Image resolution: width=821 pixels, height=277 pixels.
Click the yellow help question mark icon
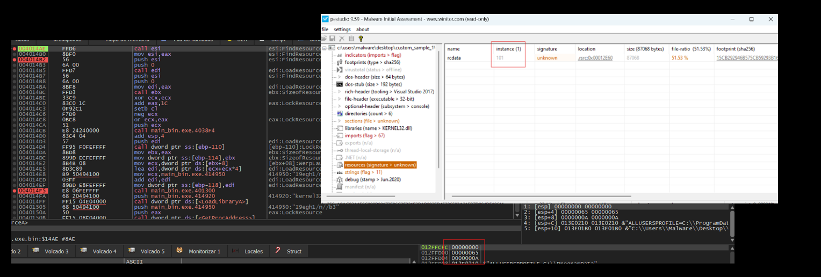pyautogui.click(x=361, y=39)
